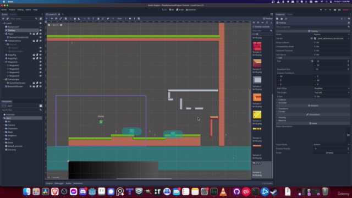Image resolution: width=352 pixels, height=198 pixels.
Task: Open Finder from the dock
Action: click(27, 191)
